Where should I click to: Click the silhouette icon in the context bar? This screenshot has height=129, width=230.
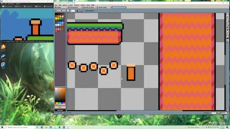[x=77, y=10]
